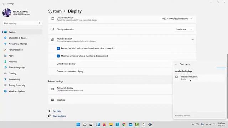Open Advanced display settings
The image size is (228, 128).
110,89
